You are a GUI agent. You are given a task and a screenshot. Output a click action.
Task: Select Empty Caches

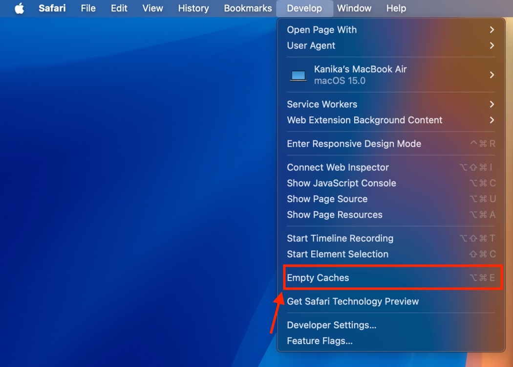(318, 278)
